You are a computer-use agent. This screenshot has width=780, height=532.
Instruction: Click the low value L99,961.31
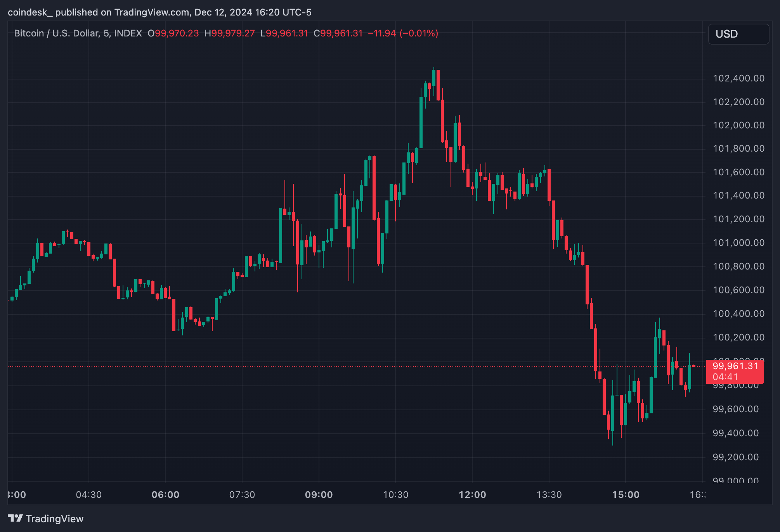pyautogui.click(x=285, y=33)
